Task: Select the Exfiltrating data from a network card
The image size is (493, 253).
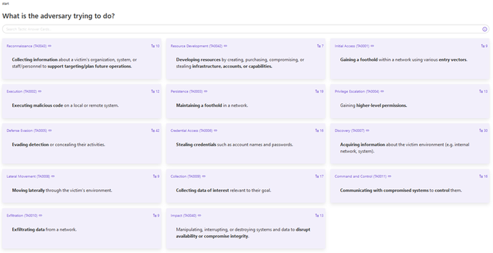Action: click(x=82, y=228)
